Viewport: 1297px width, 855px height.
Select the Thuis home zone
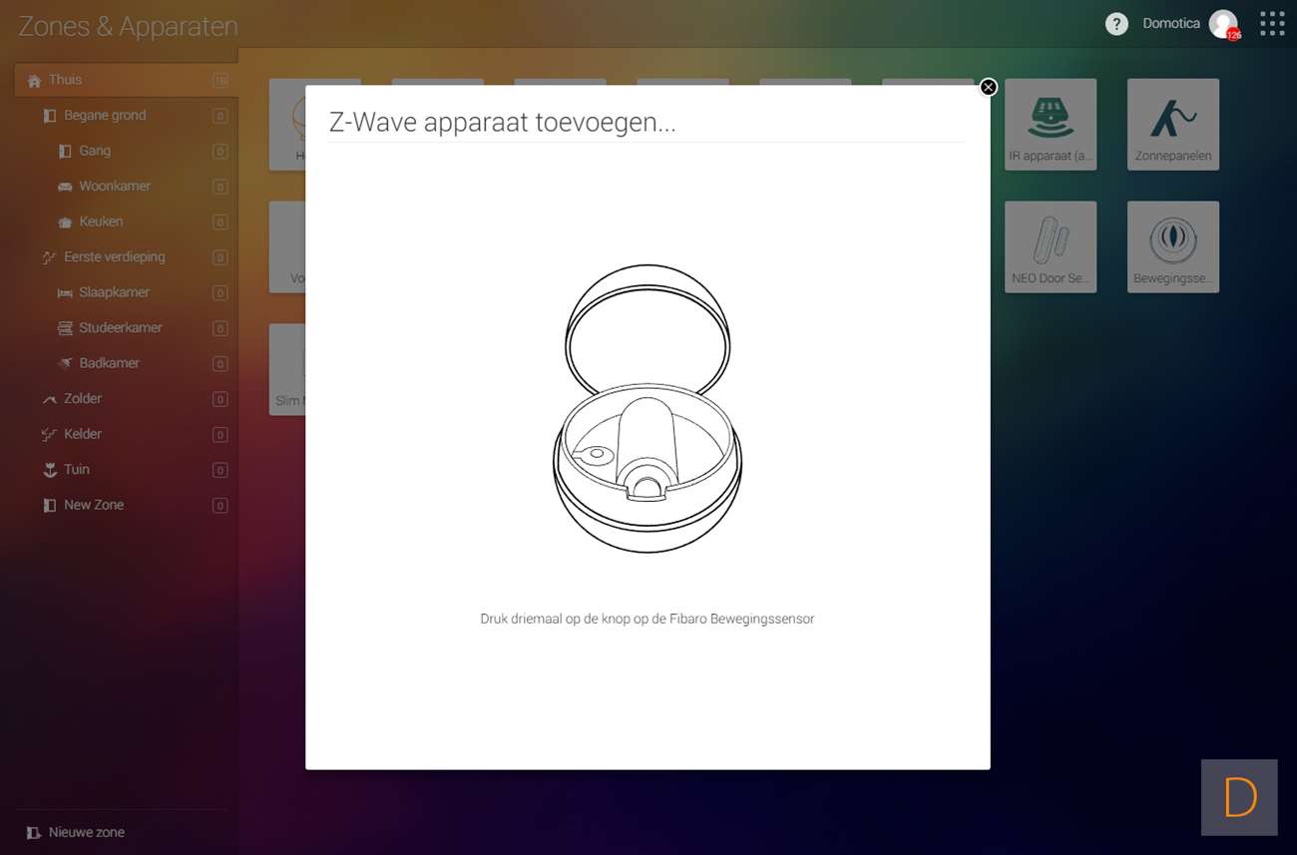126,80
